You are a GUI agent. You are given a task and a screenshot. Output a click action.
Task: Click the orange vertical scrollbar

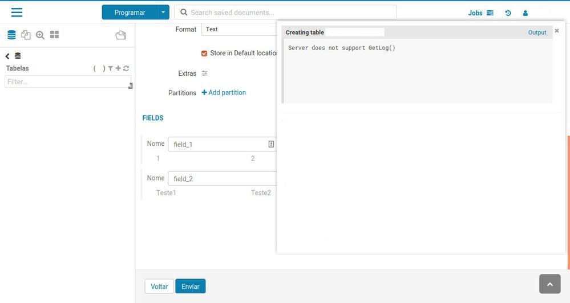(x=568, y=202)
